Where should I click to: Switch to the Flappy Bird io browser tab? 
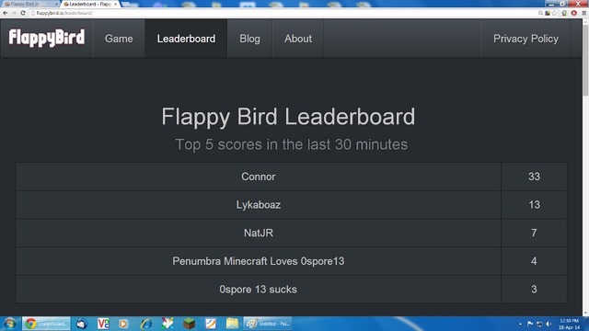point(29,4)
